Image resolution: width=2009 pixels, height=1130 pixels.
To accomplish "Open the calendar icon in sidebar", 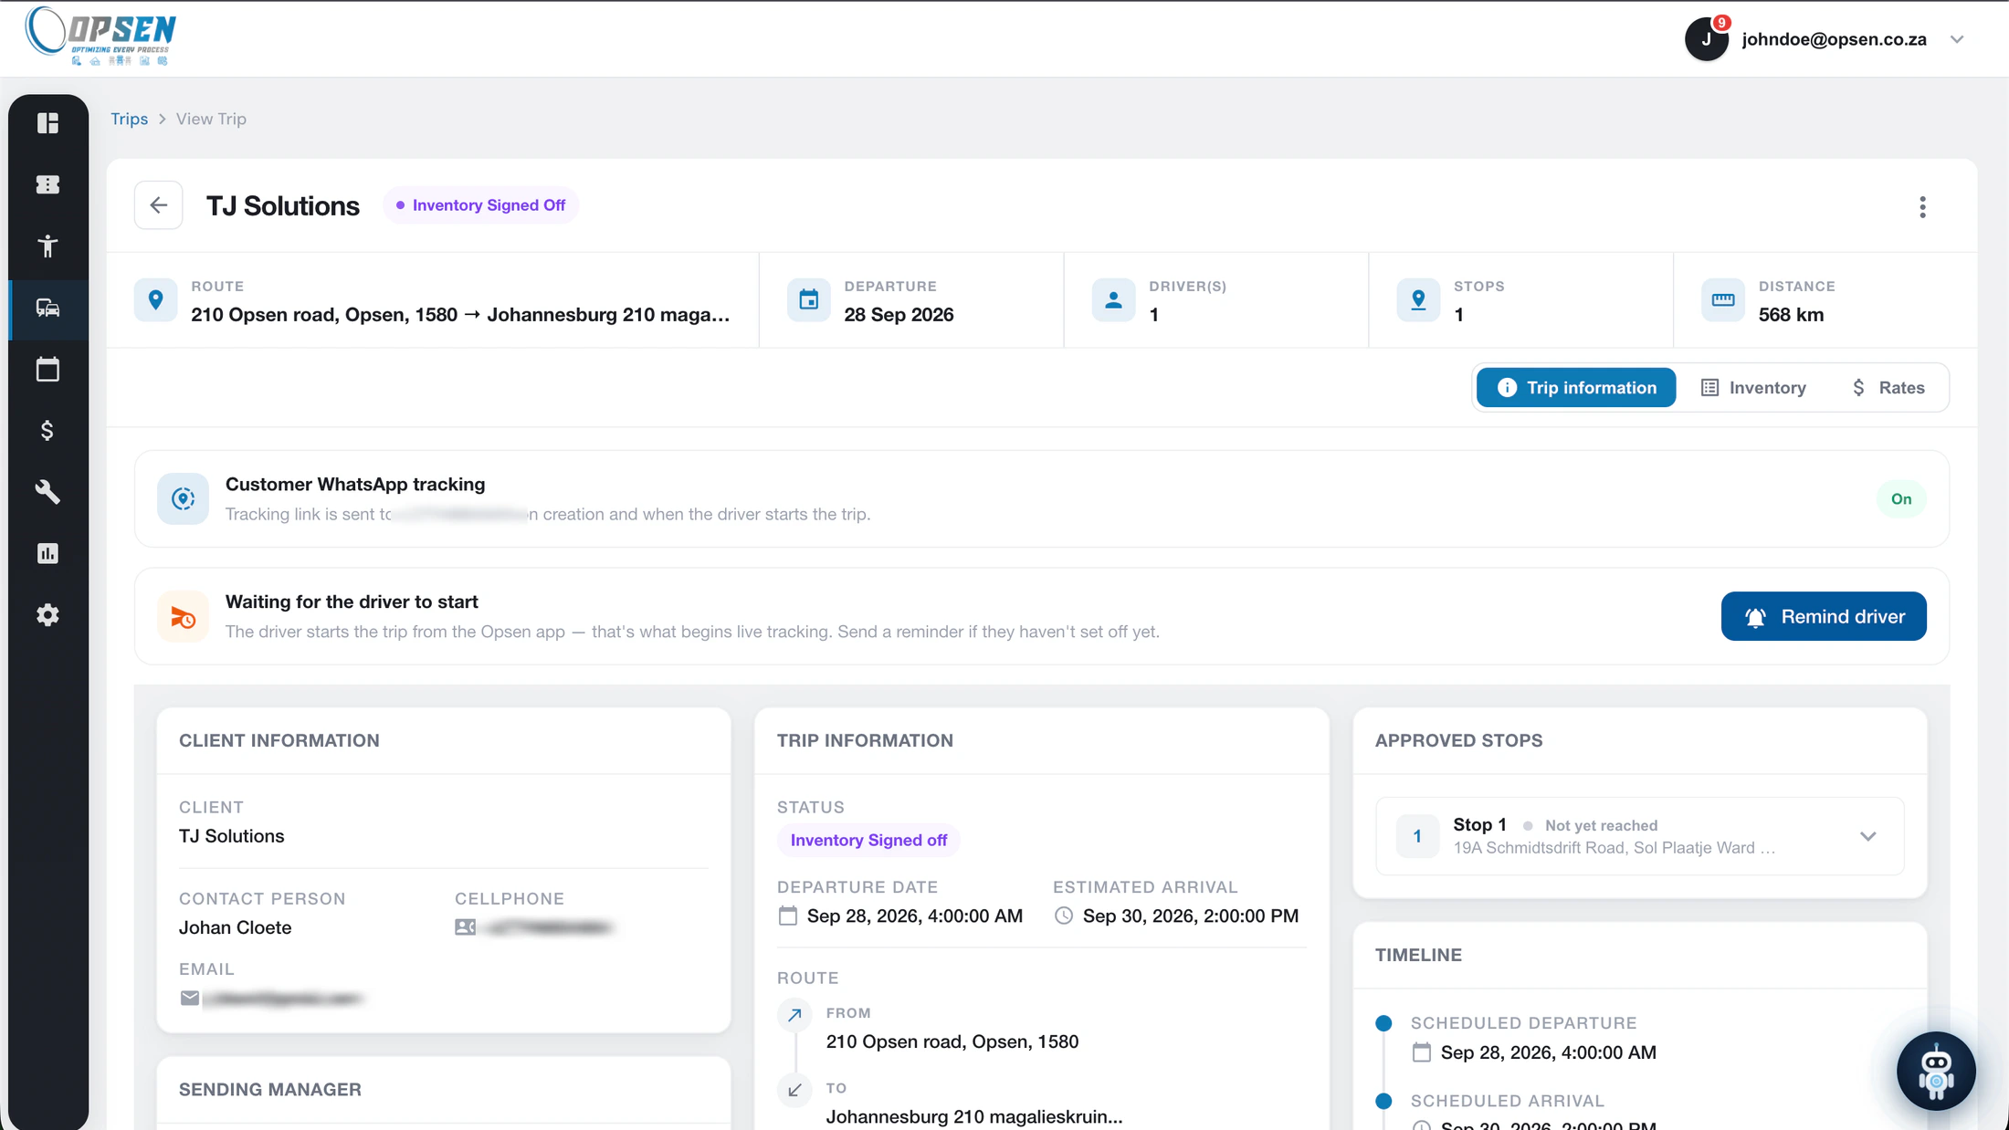I will pyautogui.click(x=47, y=370).
